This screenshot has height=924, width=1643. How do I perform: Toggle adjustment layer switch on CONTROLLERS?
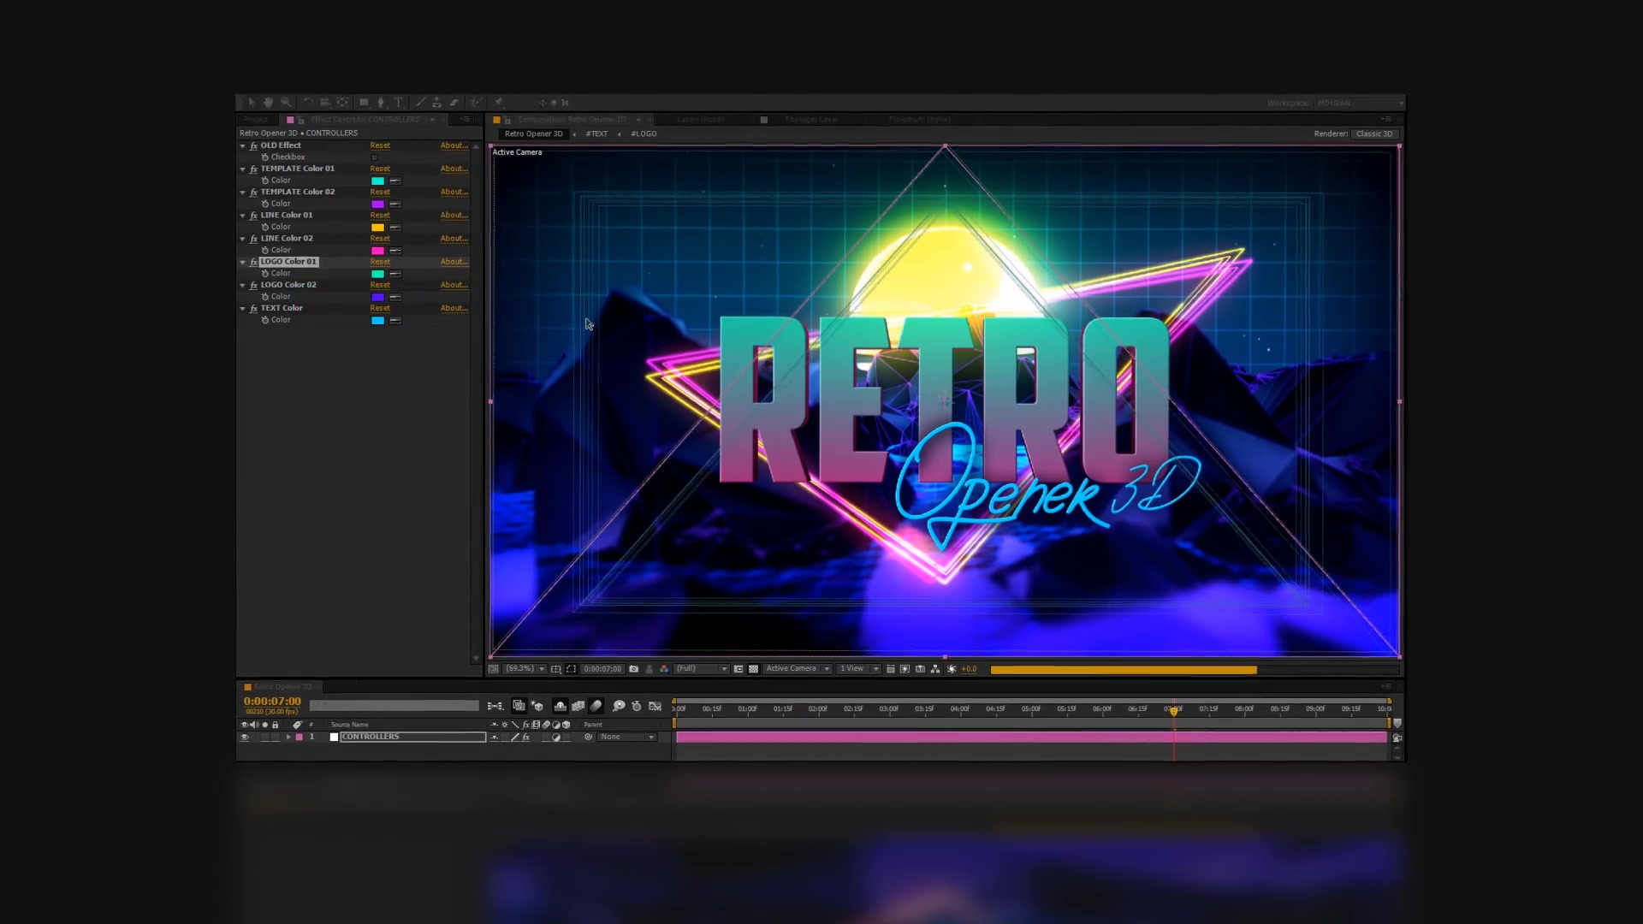click(556, 737)
